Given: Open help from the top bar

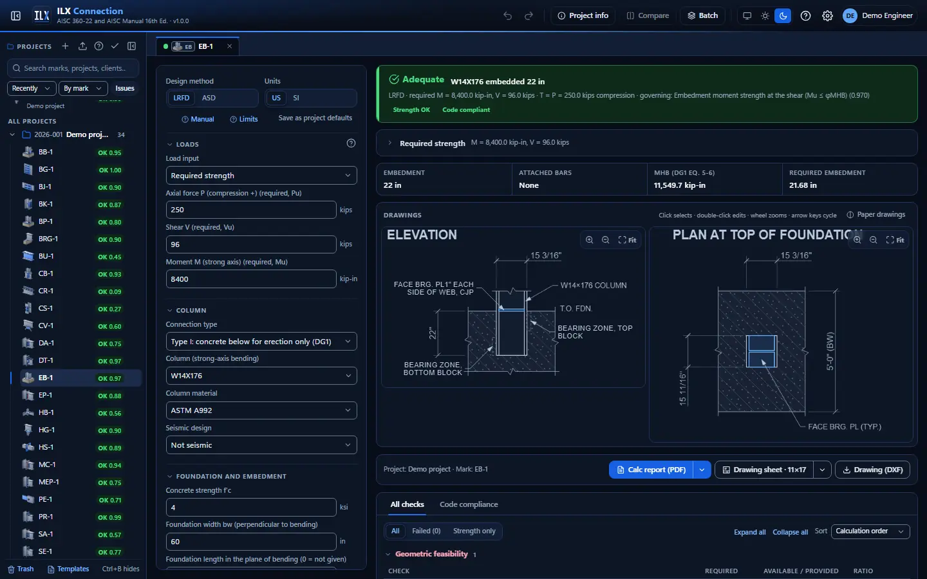Looking at the screenshot, I should tap(805, 15).
